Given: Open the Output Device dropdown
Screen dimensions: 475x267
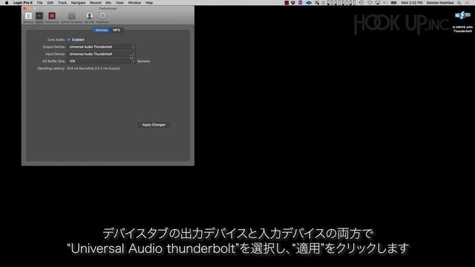Looking at the screenshot, I should (101, 47).
